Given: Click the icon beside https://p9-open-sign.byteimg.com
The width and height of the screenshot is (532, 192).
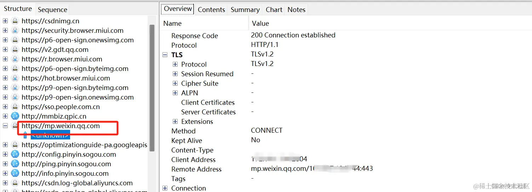Looking at the screenshot, I should [15, 88].
